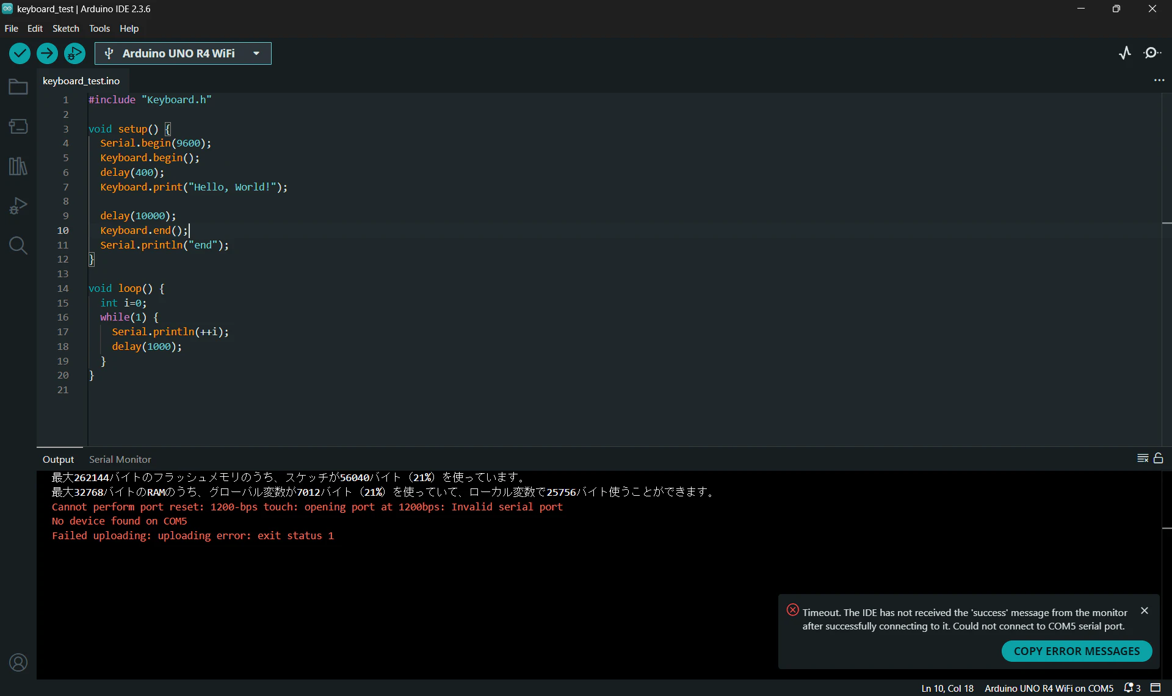Image resolution: width=1172 pixels, height=696 pixels.
Task: Upload the sketch with the arrow button
Action: pyautogui.click(x=47, y=54)
